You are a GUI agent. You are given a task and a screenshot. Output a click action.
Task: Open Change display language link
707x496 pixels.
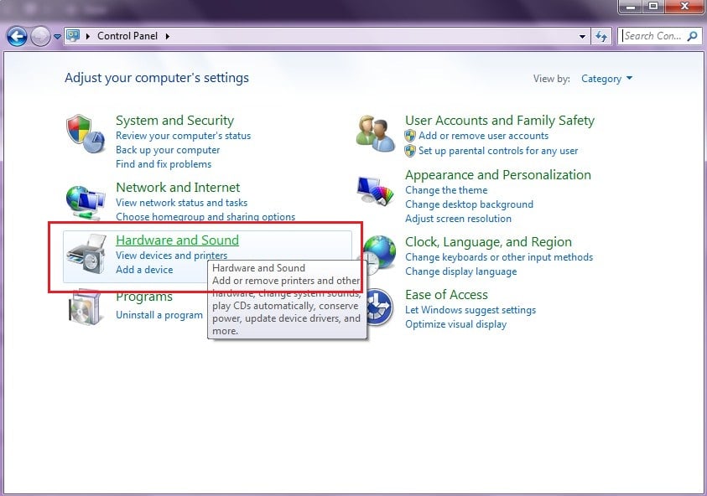460,271
